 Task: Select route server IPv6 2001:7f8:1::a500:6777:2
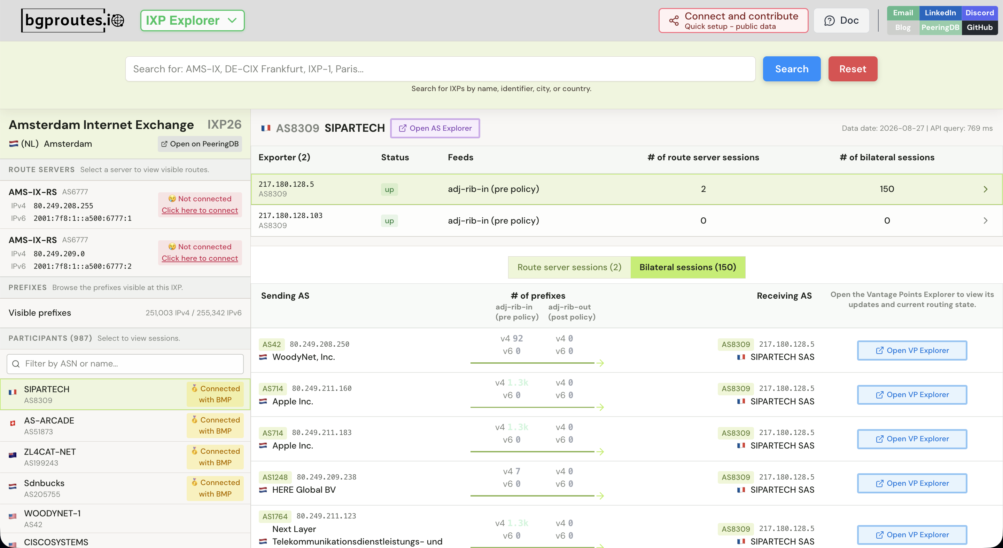click(x=83, y=267)
